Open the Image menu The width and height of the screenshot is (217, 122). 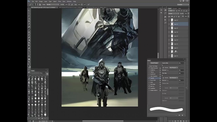[x=41, y=1]
